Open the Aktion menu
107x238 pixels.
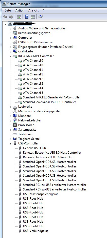click(x=20, y=10)
